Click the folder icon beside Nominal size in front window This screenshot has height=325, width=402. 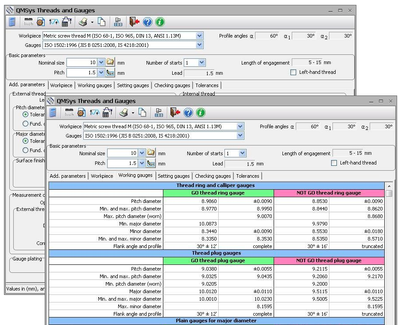[x=151, y=153]
